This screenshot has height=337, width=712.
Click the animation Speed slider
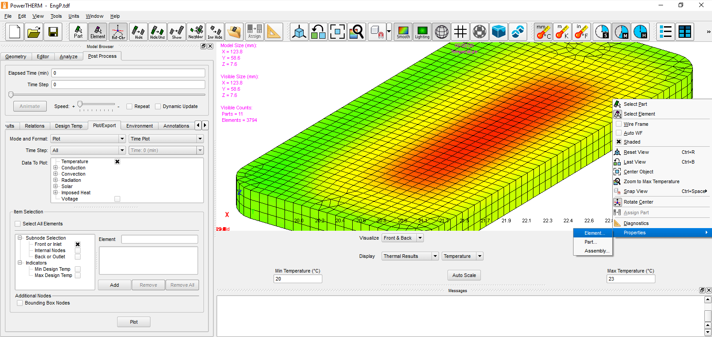pyautogui.click(x=80, y=104)
